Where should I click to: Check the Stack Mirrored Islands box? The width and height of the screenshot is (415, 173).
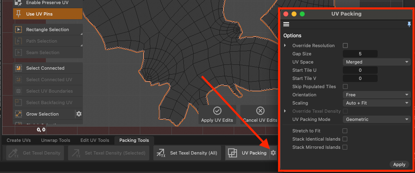coord(345,147)
